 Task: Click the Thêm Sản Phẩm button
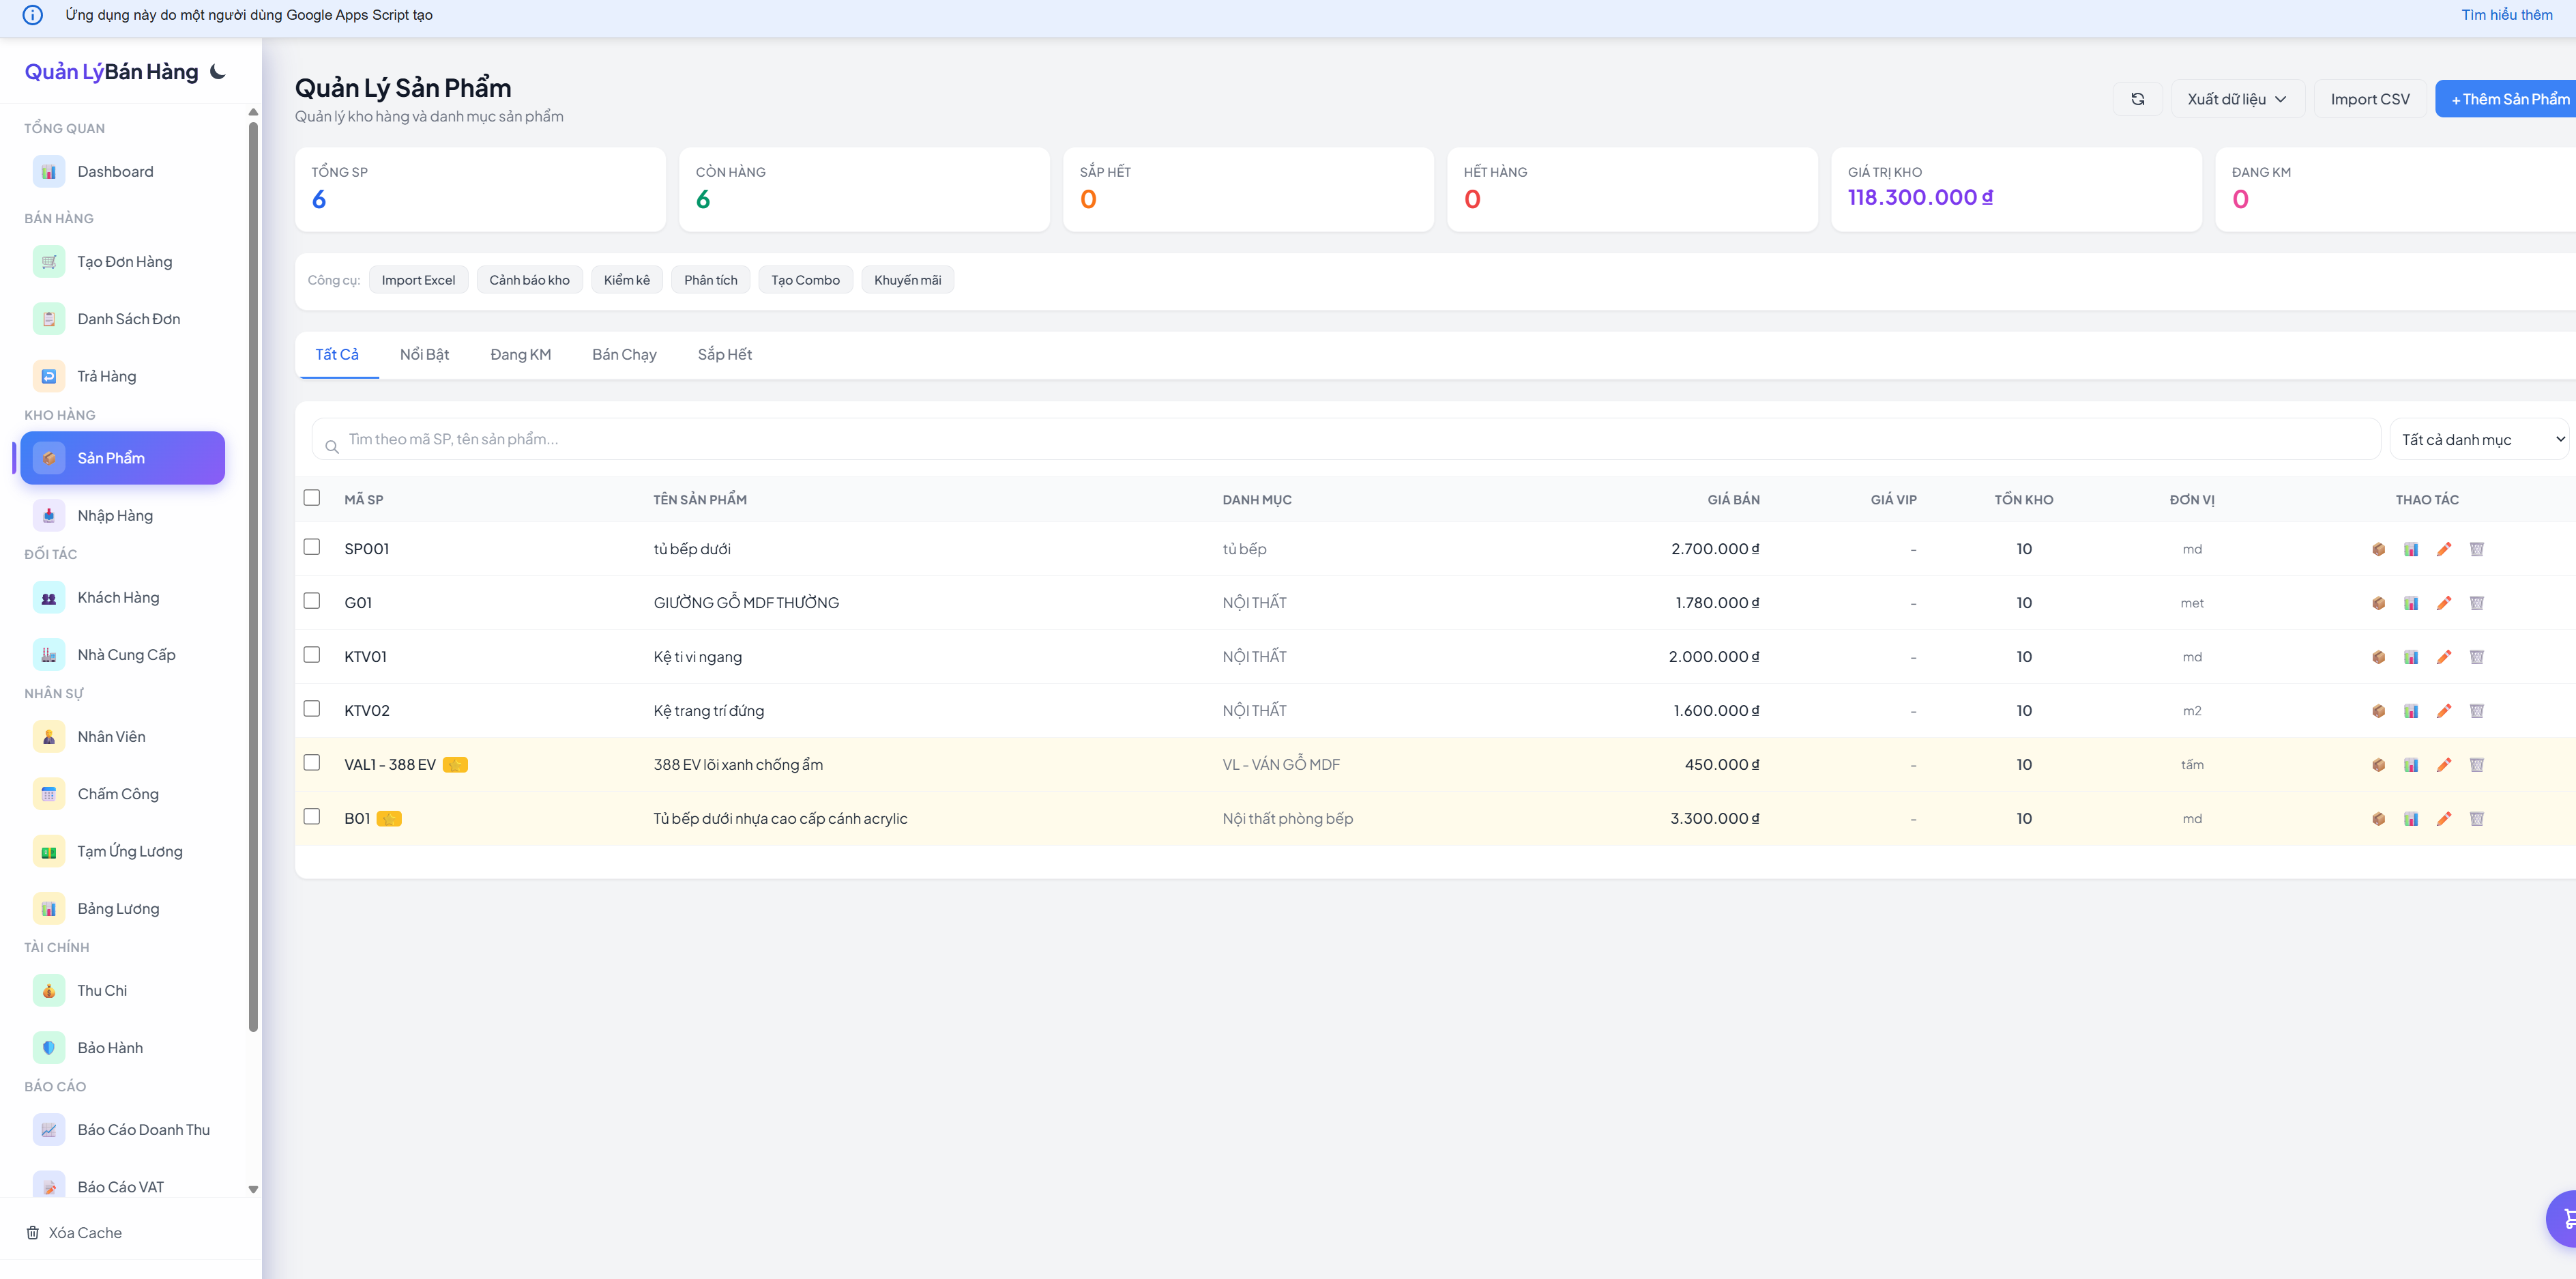(x=2508, y=99)
